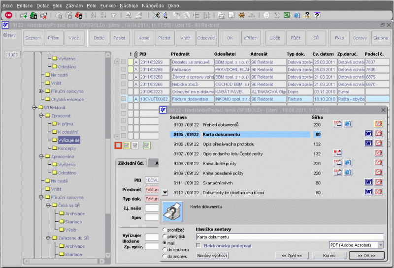
Task: Click the down arrow beside report 9112
Action: coord(165,193)
